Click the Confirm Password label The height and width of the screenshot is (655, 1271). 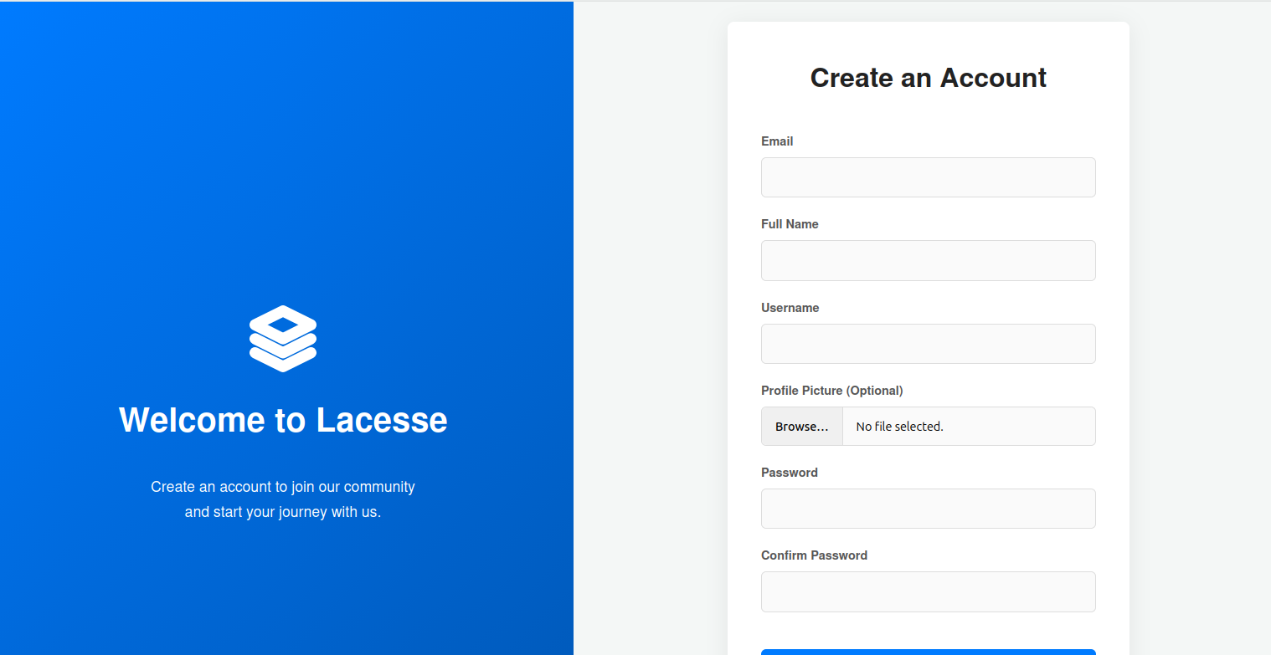[x=814, y=555]
